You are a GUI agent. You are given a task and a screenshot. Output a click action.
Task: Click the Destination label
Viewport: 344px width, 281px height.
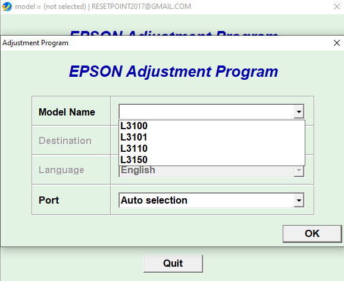pyautogui.click(x=65, y=140)
